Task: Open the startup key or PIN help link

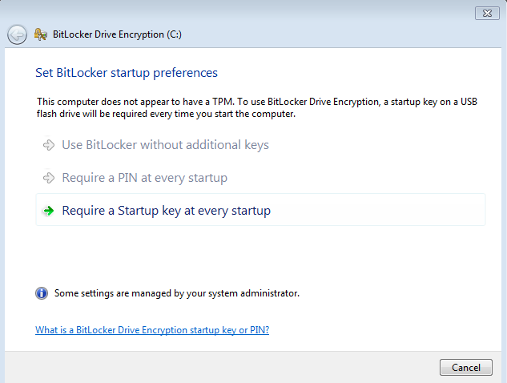Action: pos(152,330)
